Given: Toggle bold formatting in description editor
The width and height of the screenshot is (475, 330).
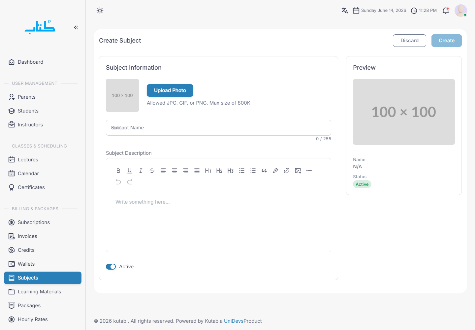Looking at the screenshot, I should [118, 171].
